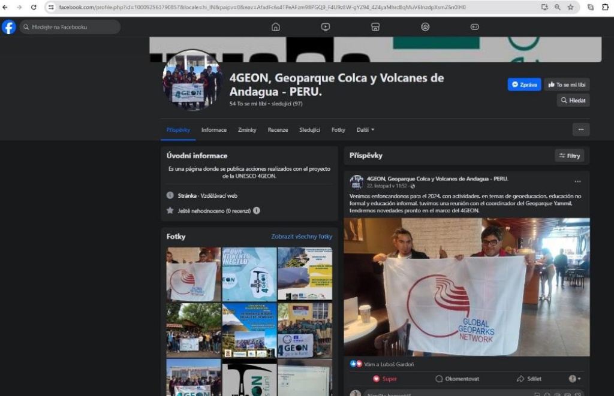Click the star rating icon by Ještě nehodnoceno
Image resolution: width=614 pixels, height=396 pixels.
point(170,210)
